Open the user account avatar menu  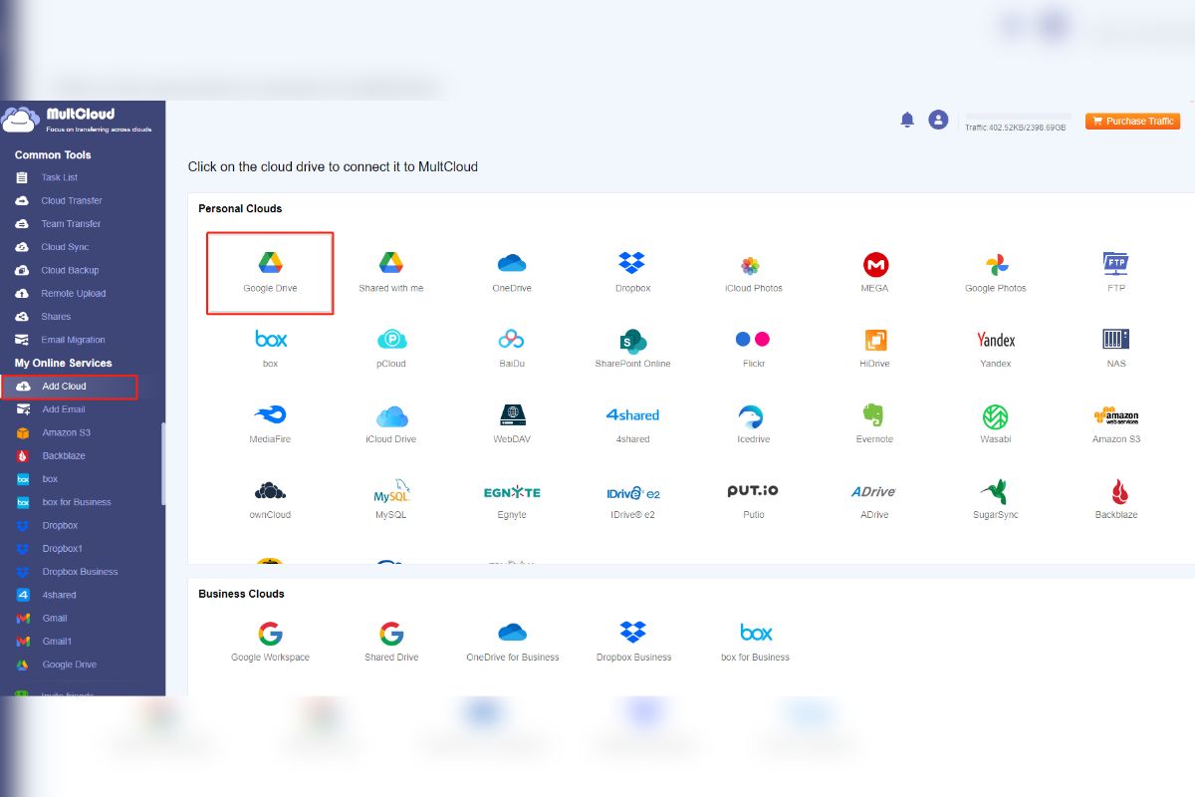coord(938,120)
